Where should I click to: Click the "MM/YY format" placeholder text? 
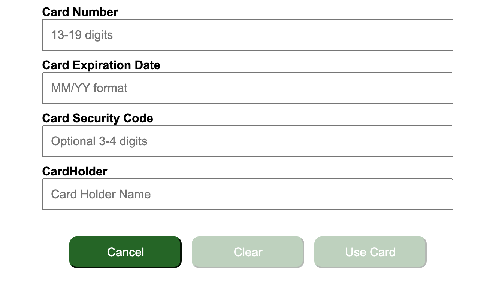coord(89,88)
